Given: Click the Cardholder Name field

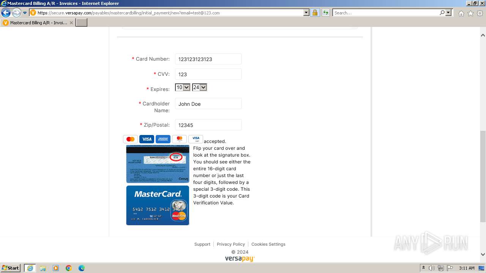Looking at the screenshot, I should click(x=208, y=104).
